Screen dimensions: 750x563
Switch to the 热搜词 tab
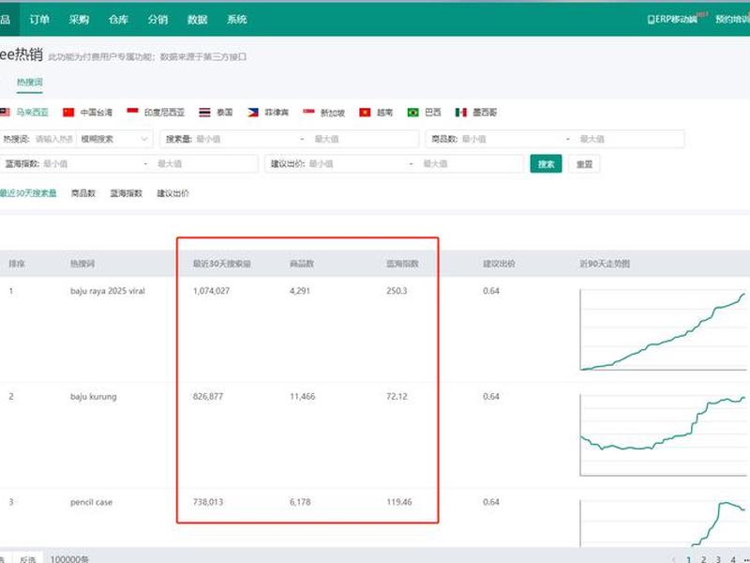coord(30,83)
